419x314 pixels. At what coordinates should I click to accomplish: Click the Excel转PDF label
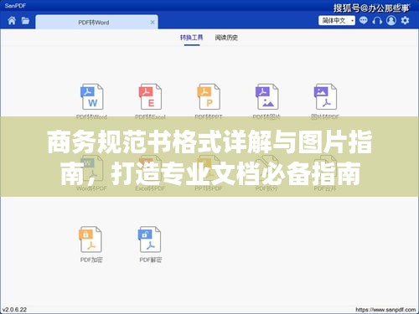[150, 188]
